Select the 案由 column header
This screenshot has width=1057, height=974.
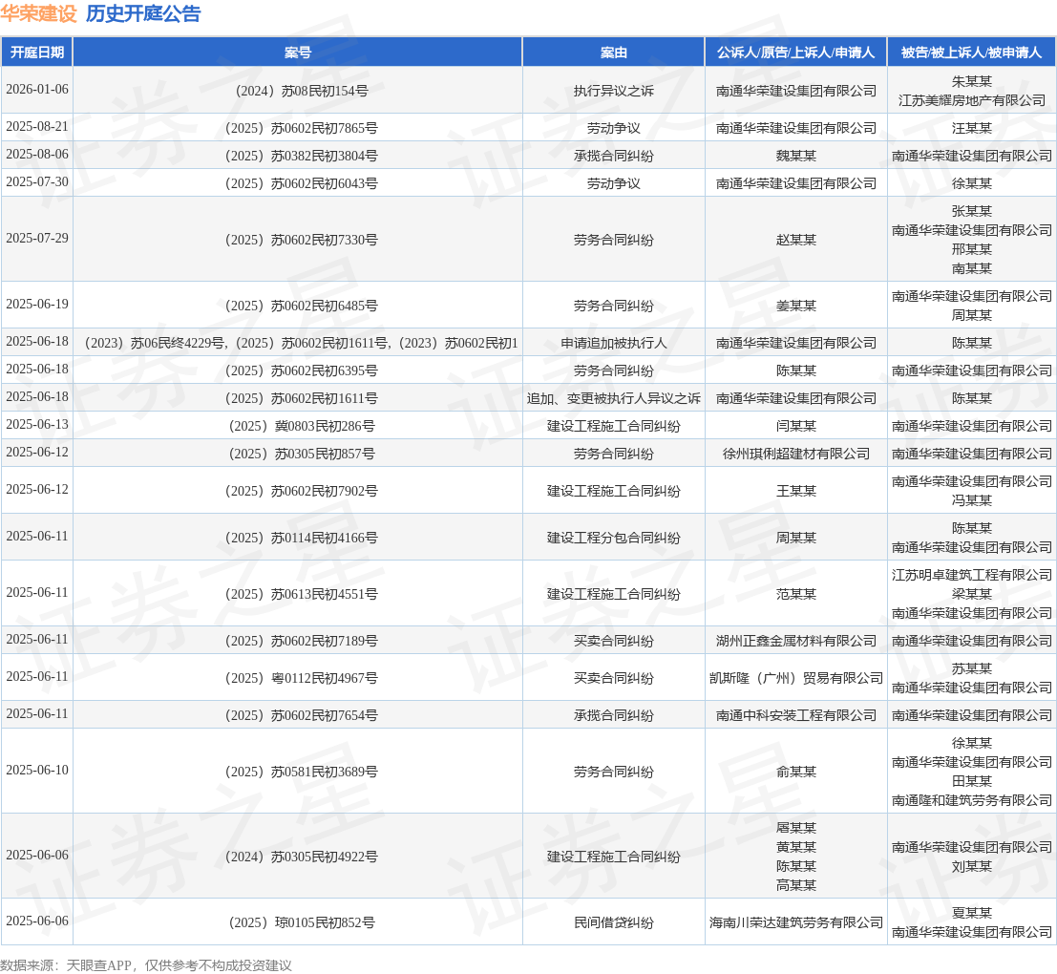tap(613, 53)
